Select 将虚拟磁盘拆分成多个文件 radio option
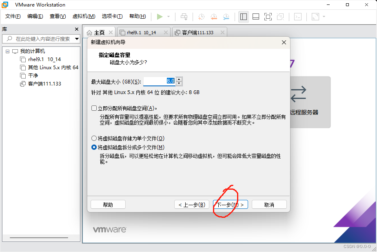377x252 pixels. [x=94, y=147]
